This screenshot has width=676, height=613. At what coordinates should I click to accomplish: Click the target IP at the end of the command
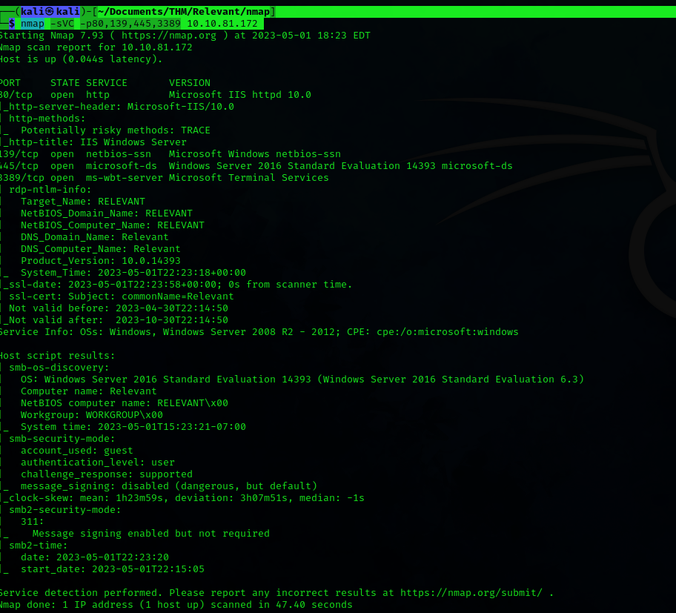coord(222,24)
